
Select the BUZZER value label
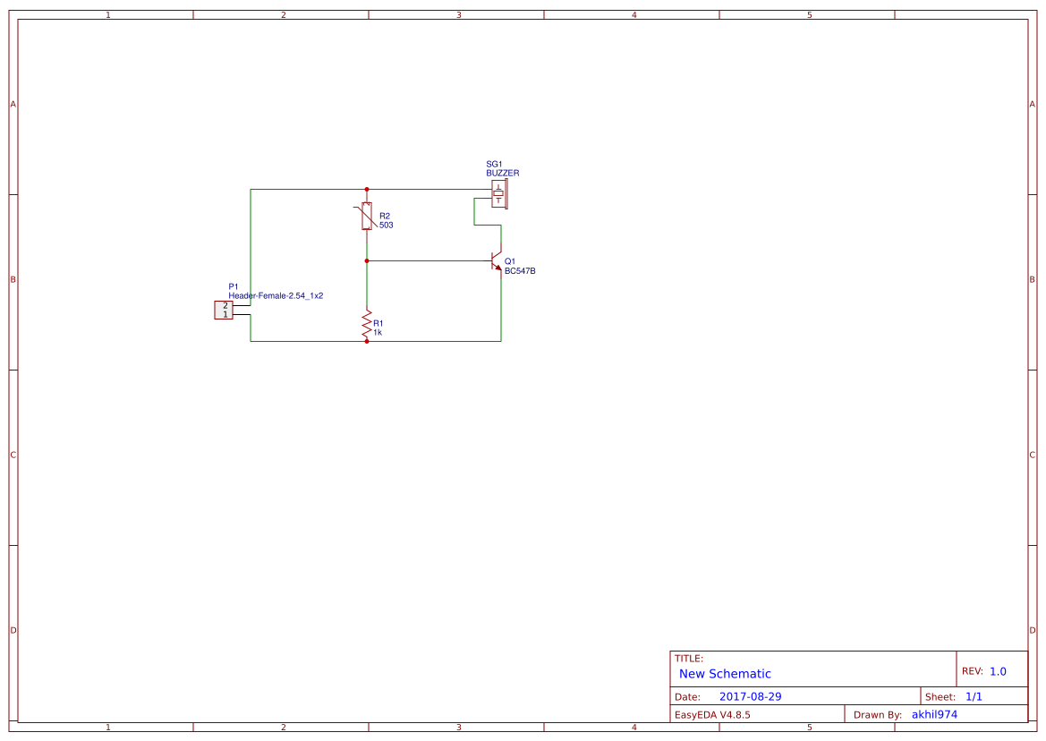click(502, 173)
